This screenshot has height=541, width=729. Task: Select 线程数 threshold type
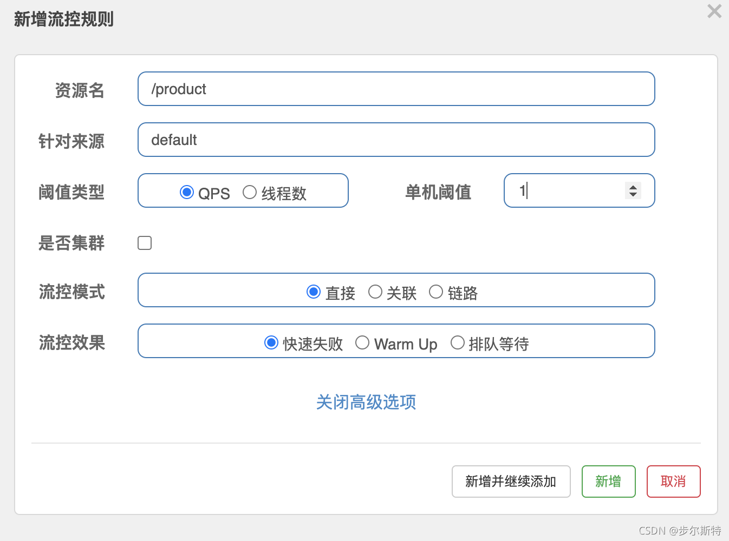tap(250, 192)
